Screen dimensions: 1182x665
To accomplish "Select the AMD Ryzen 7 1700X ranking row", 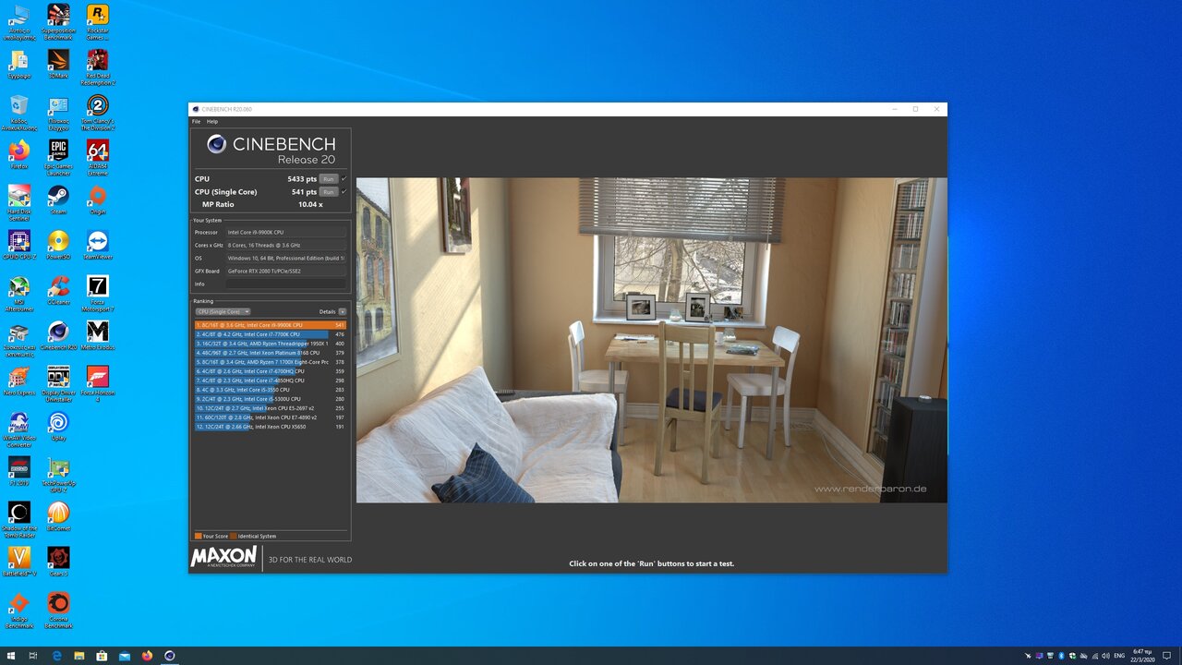I will coord(270,362).
